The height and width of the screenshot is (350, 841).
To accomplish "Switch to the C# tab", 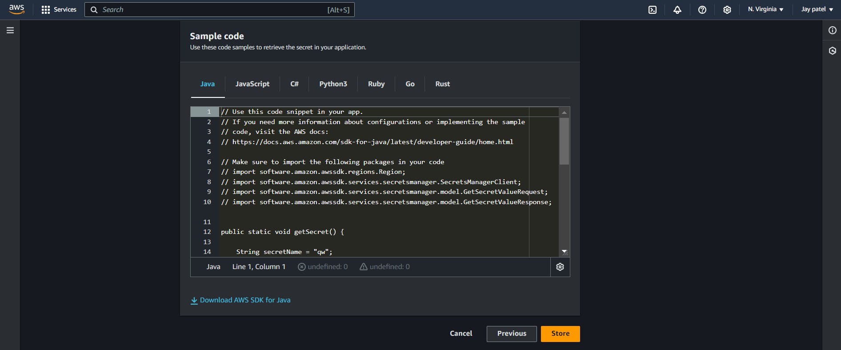I will [x=294, y=84].
